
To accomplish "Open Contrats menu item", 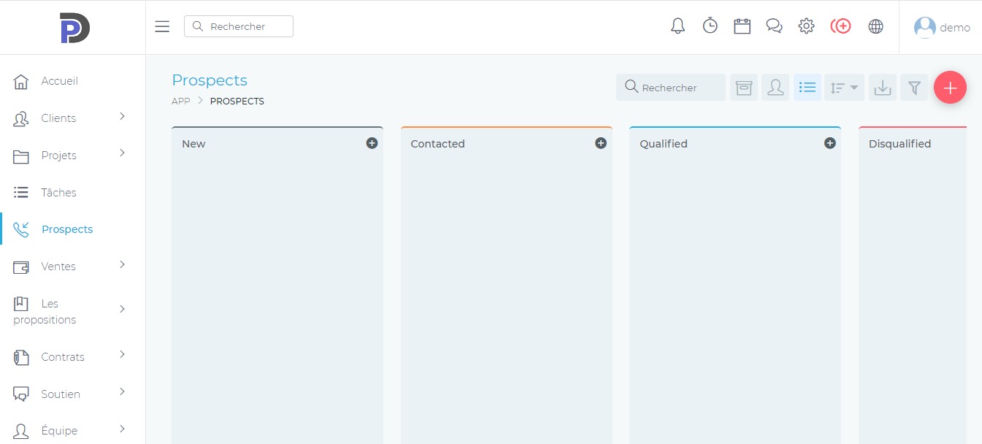I will pos(73,357).
